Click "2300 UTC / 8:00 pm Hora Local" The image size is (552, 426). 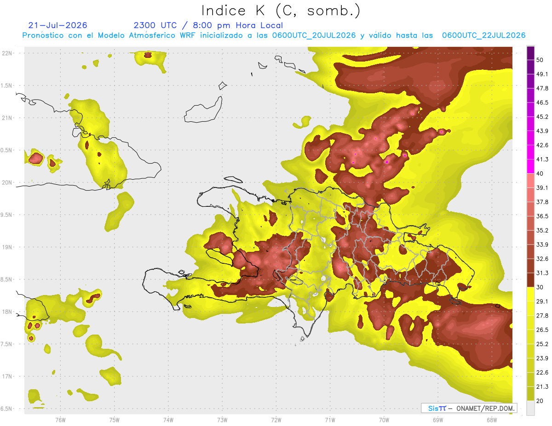pyautogui.click(x=208, y=25)
